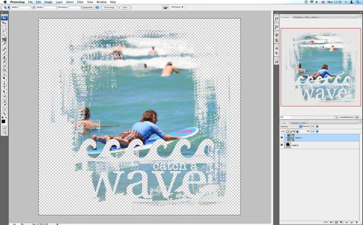
Task: Delete layer with trash icon
Action: 357,222
